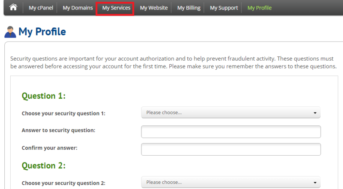Click the home icon in navigation bar
The height and width of the screenshot is (189, 343).
coord(13,7)
